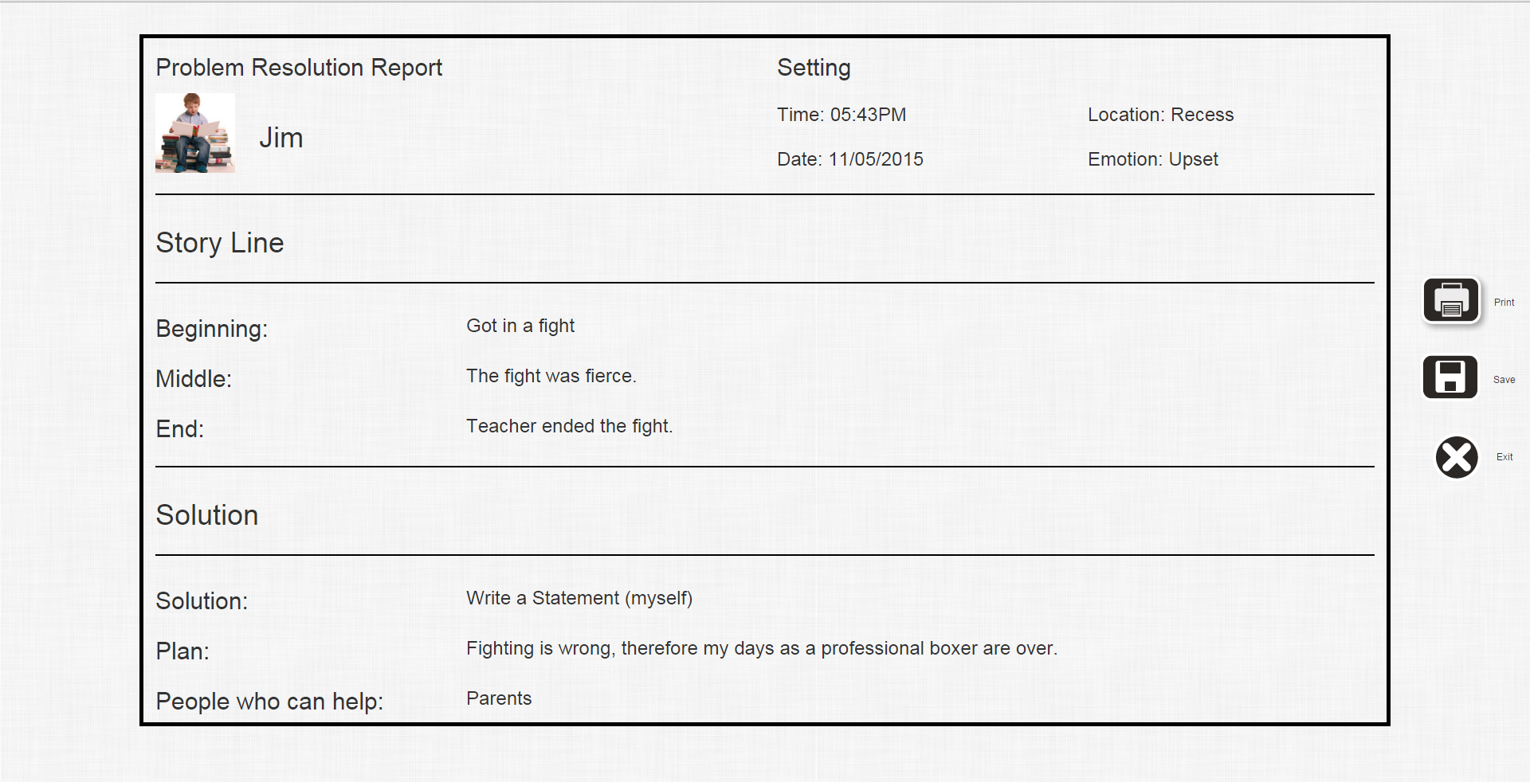This screenshot has width=1530, height=782.
Task: Click the Date 11/05/2015 field
Action: [849, 159]
